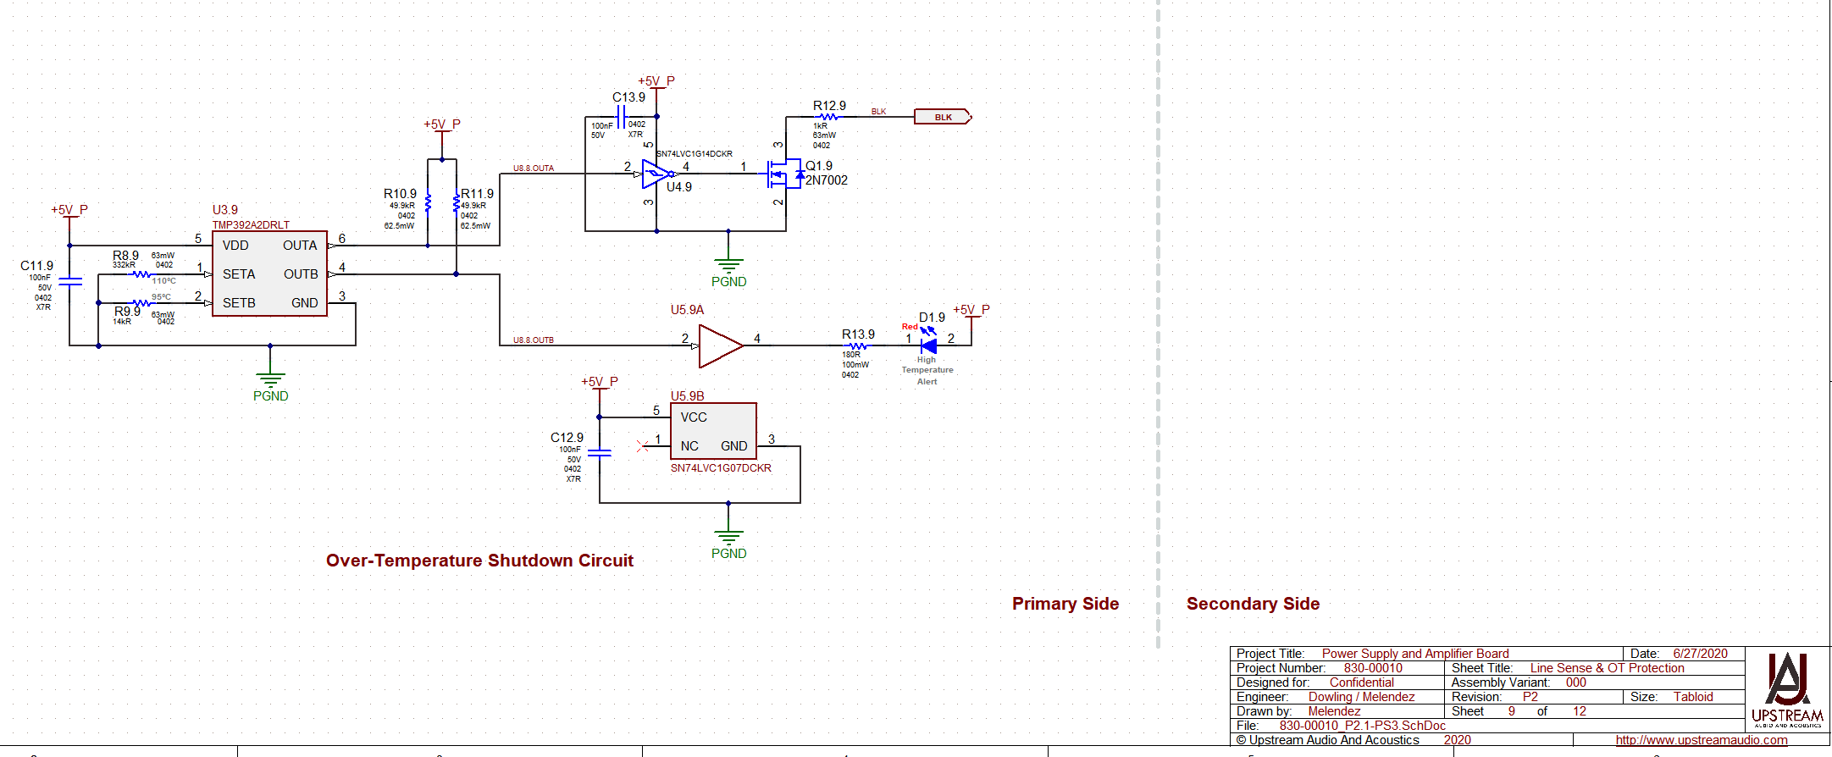Click the PGND ground symbol under U5.9B
1832x757 pixels.
[x=728, y=544]
